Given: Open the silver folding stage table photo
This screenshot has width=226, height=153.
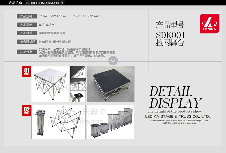Looking at the screenshot, I should pos(50,84).
